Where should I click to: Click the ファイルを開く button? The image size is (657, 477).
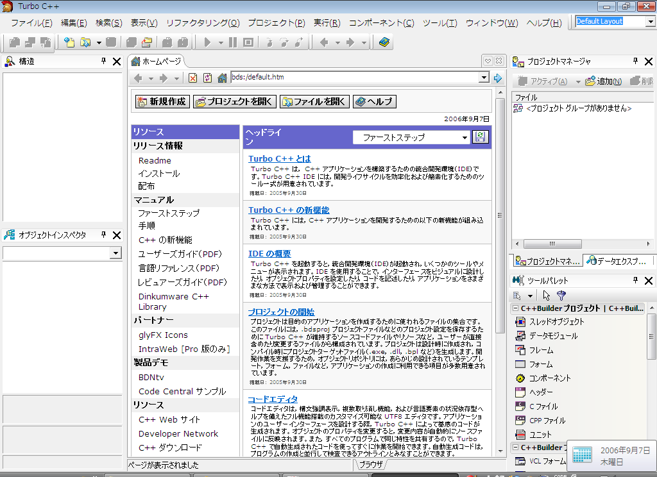point(314,101)
